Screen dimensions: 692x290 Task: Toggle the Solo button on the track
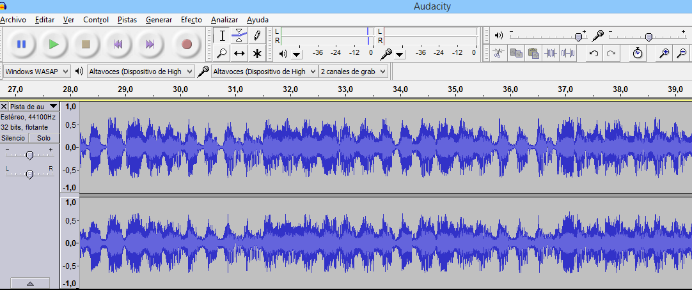point(43,139)
